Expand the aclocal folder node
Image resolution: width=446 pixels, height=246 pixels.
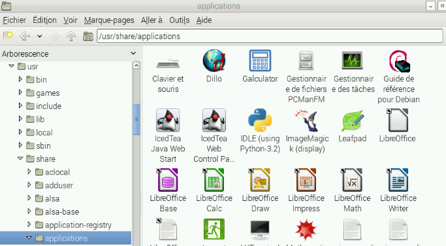click(29, 171)
